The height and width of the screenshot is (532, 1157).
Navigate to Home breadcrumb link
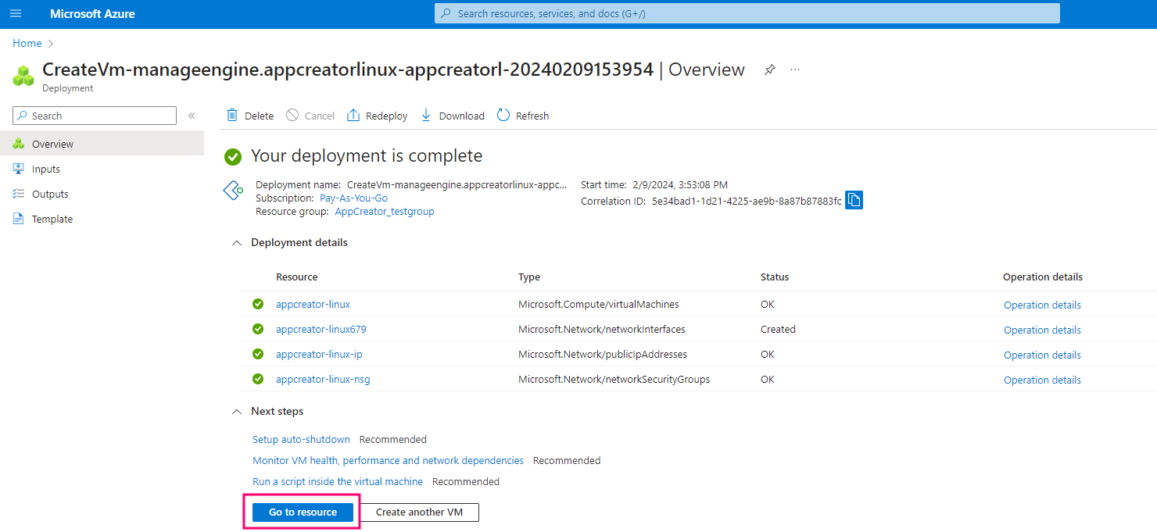(27, 44)
